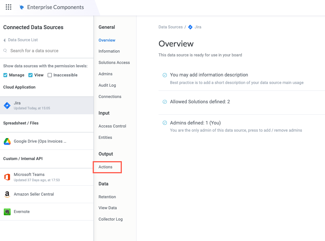This screenshot has width=325, height=241.
Task: Open Actions under Output section
Action: pos(106,167)
